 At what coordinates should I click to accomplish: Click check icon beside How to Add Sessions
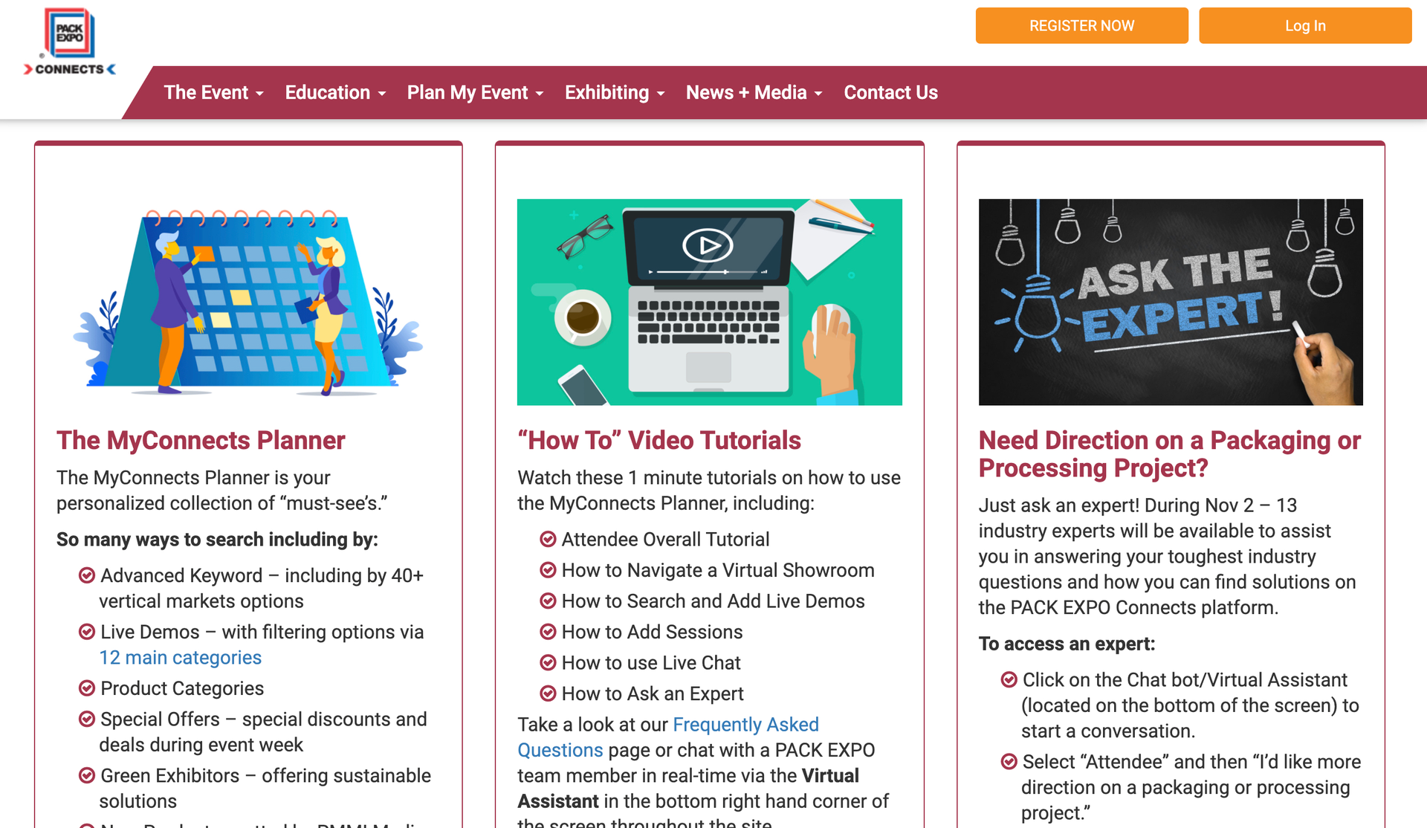point(548,632)
